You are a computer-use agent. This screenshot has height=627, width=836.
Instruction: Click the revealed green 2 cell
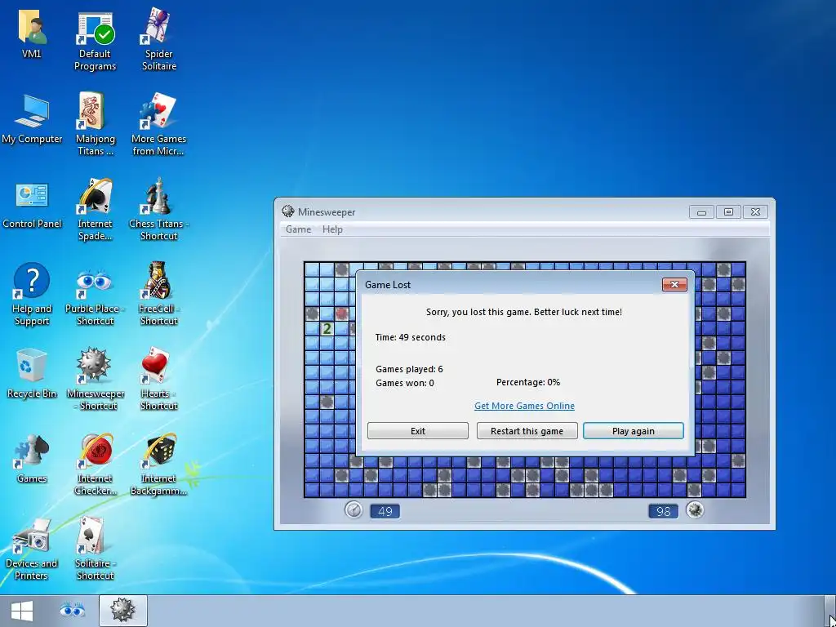(x=327, y=329)
